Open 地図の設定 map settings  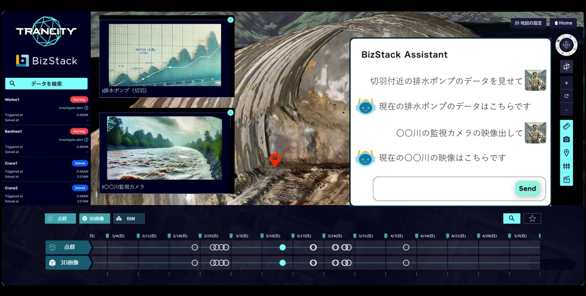[528, 23]
